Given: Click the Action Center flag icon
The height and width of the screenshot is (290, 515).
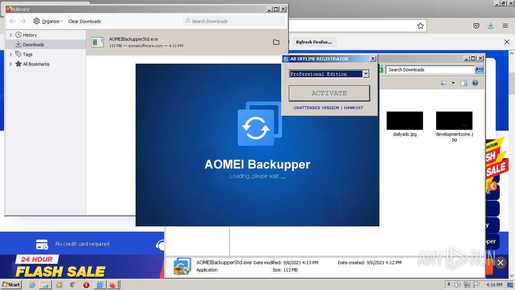Looking at the screenshot, I should pos(476,285).
